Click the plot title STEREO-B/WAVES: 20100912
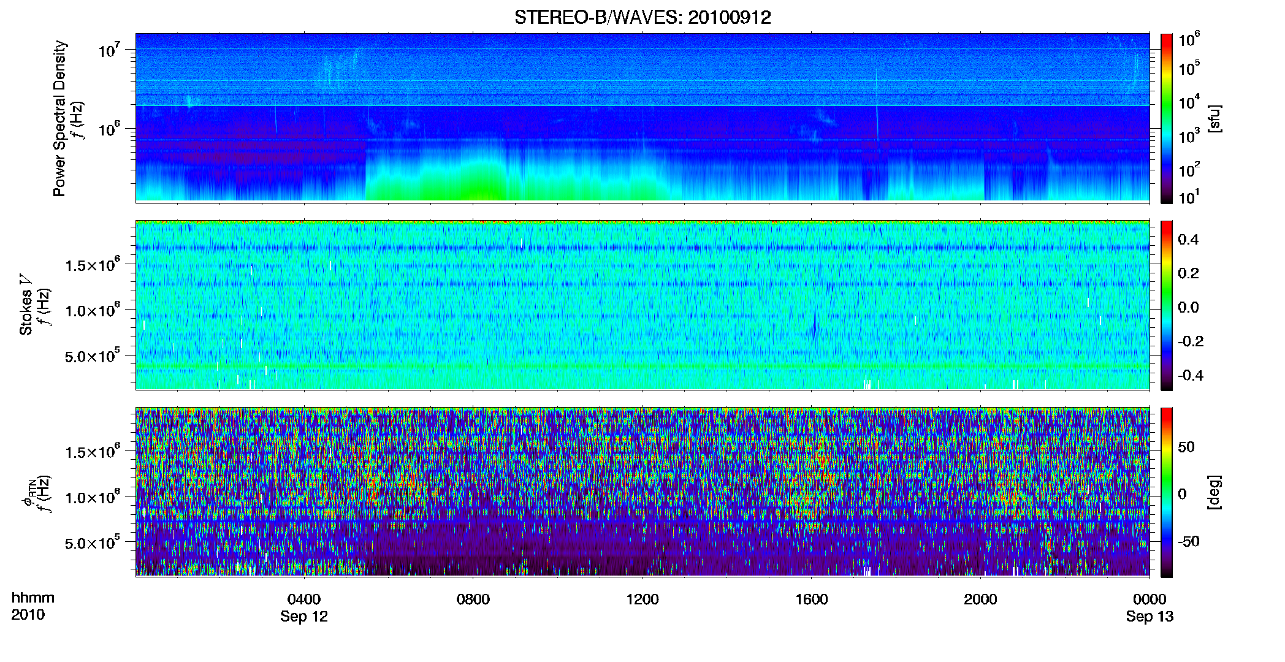Screen dimensions: 1285x662 642,17
